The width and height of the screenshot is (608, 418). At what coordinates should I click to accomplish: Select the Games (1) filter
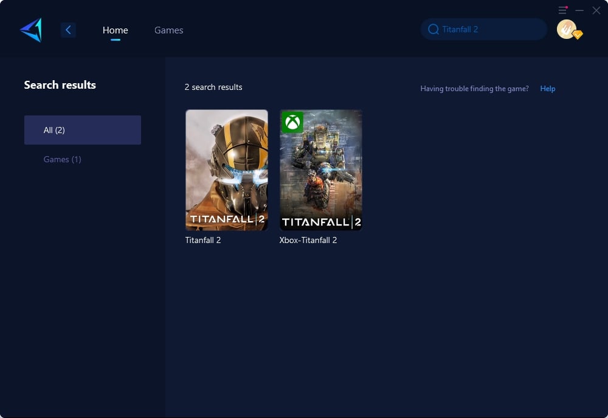coord(63,159)
